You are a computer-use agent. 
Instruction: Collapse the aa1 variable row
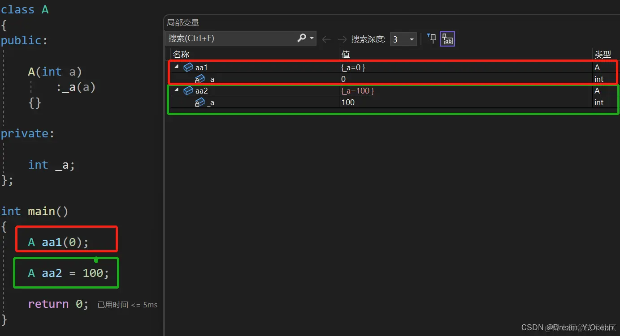(x=177, y=67)
